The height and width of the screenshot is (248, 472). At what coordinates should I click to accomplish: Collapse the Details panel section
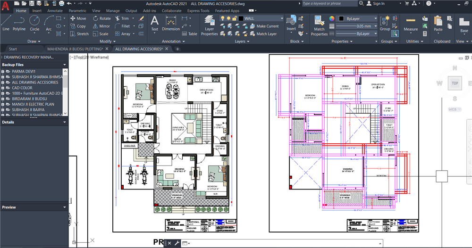point(65,122)
